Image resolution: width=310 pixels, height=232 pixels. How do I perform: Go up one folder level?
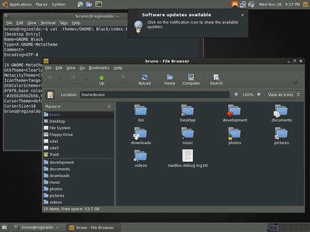click(x=102, y=80)
